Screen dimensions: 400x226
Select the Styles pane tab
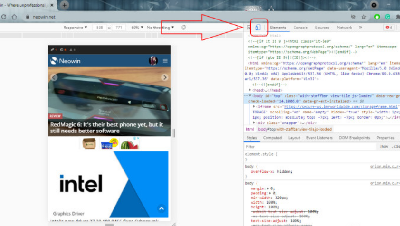point(251,138)
